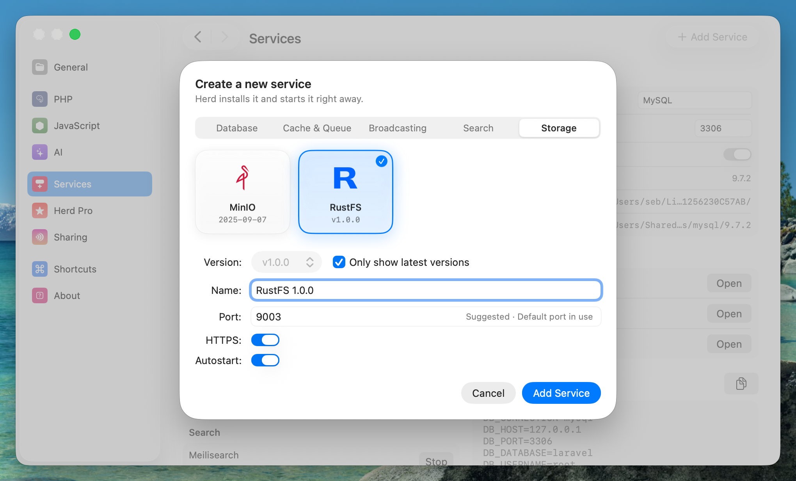Click the About question-mark icon
796x481 pixels.
[x=40, y=295]
